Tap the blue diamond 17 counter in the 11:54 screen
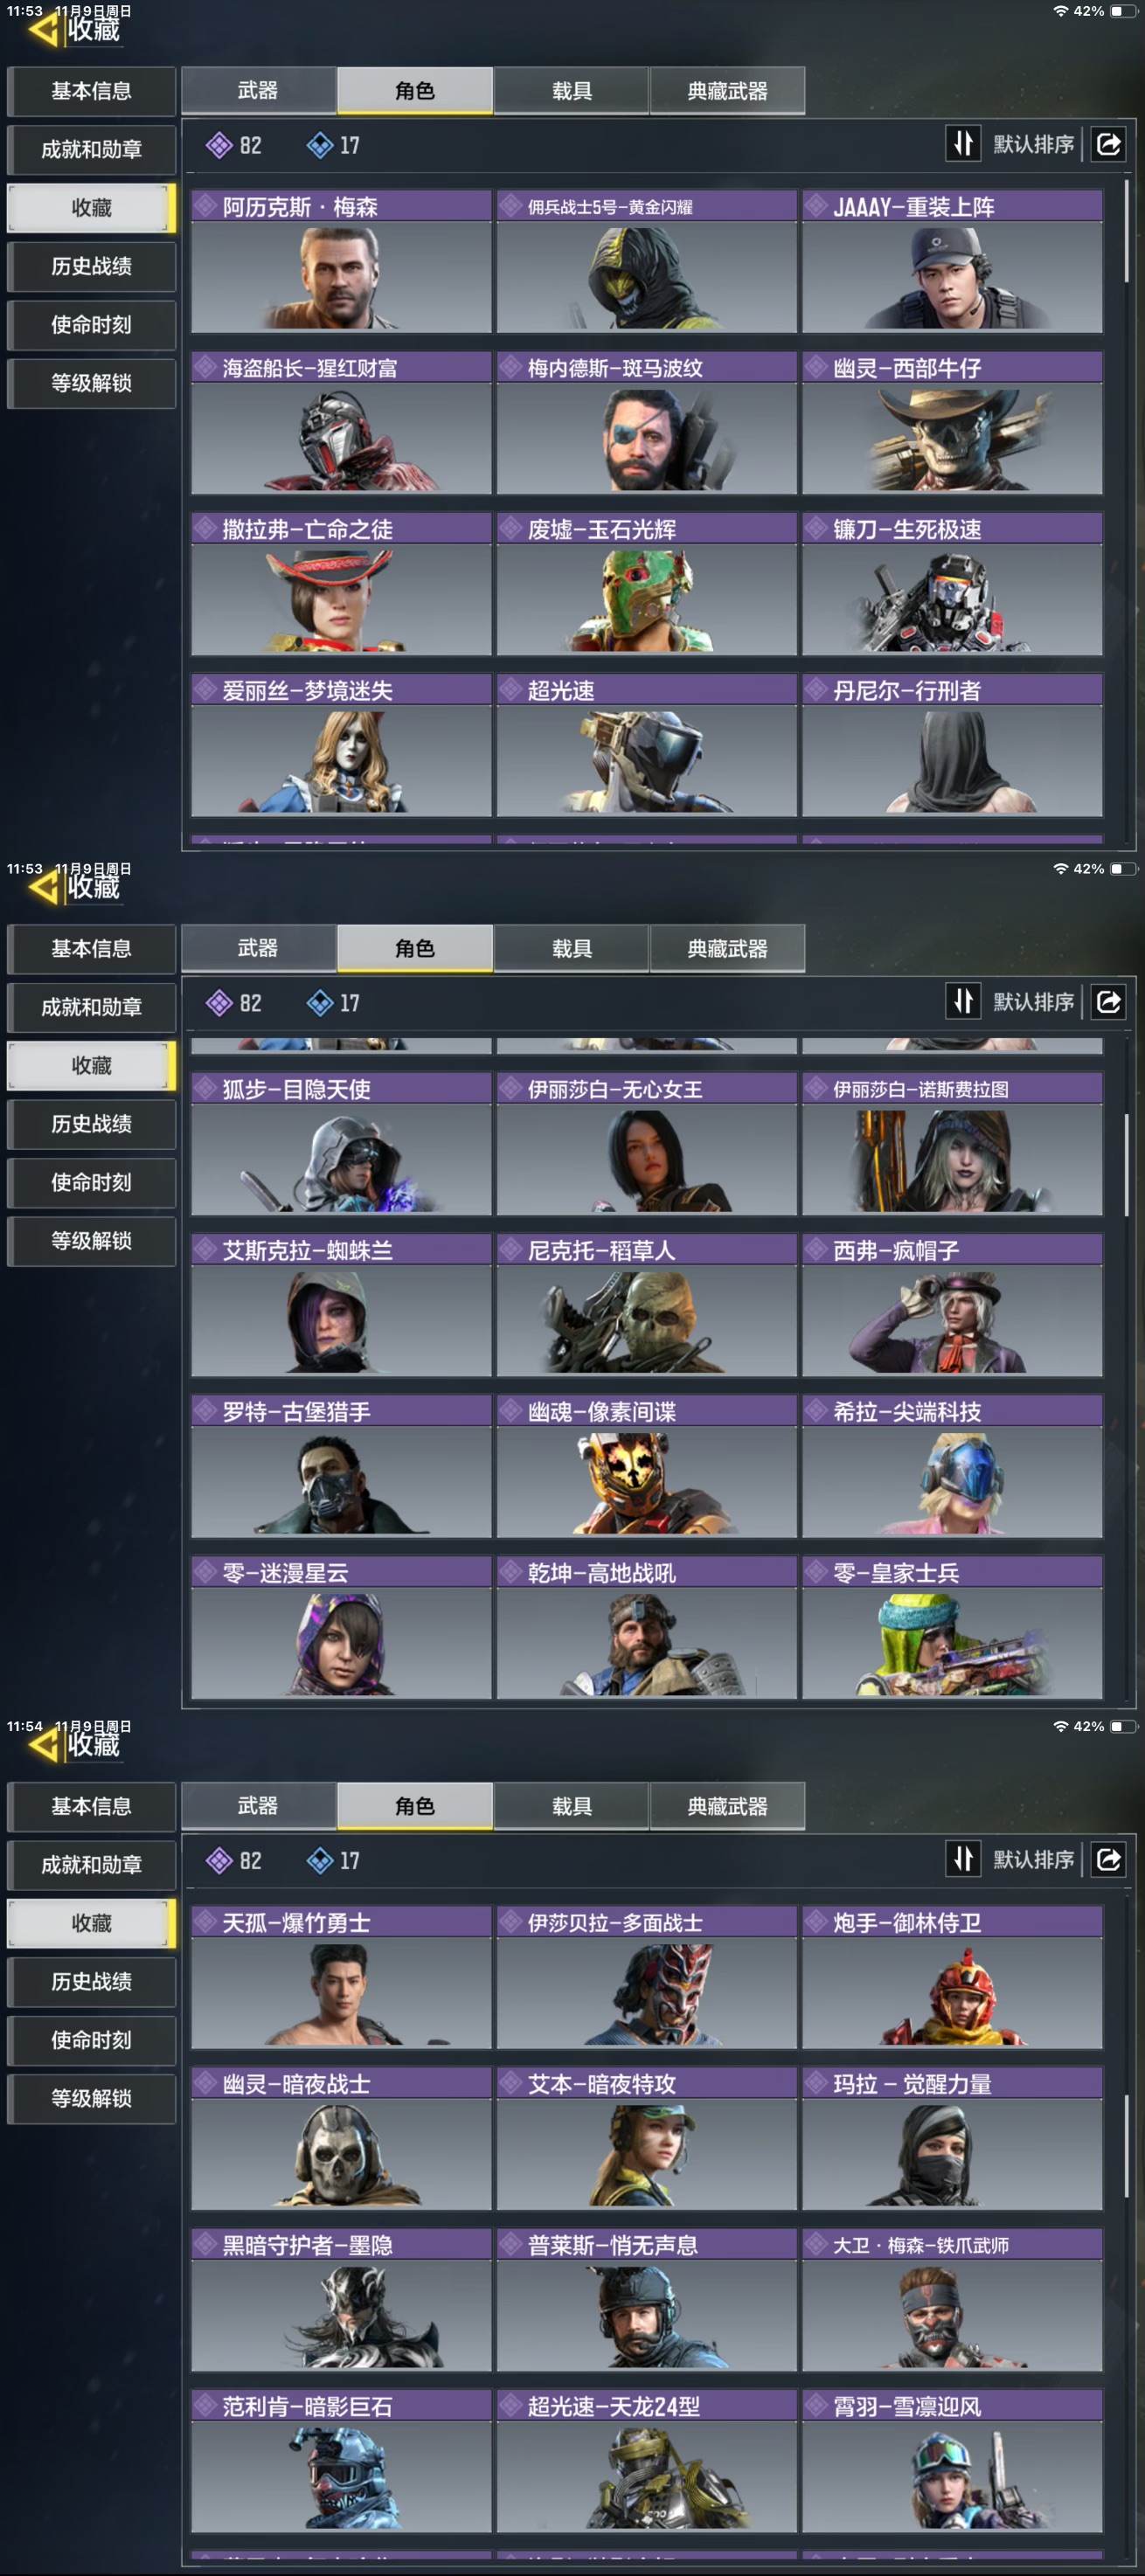This screenshot has width=1145, height=2576. point(334,1860)
